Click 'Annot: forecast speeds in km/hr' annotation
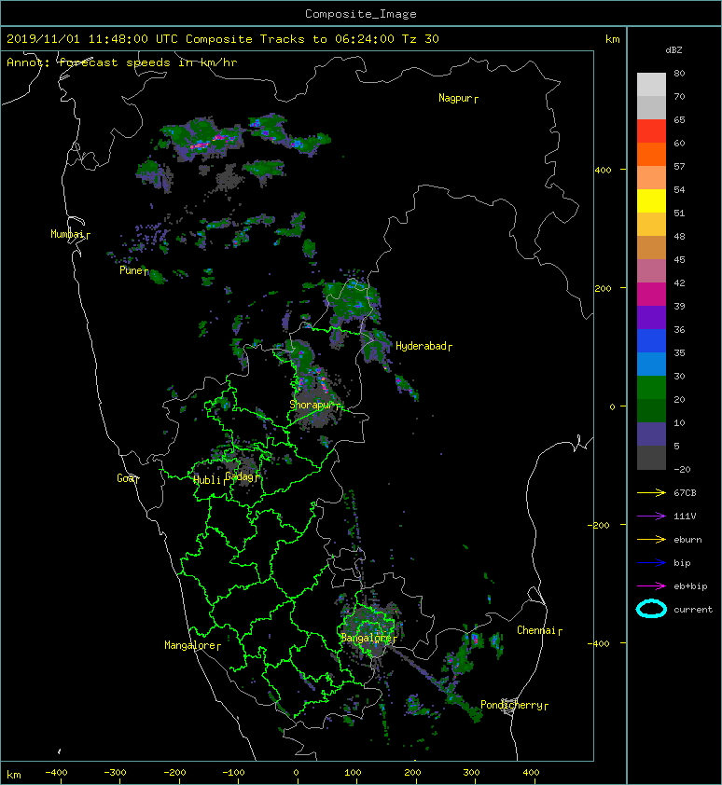Image resolution: width=722 pixels, height=785 pixels. [122, 62]
